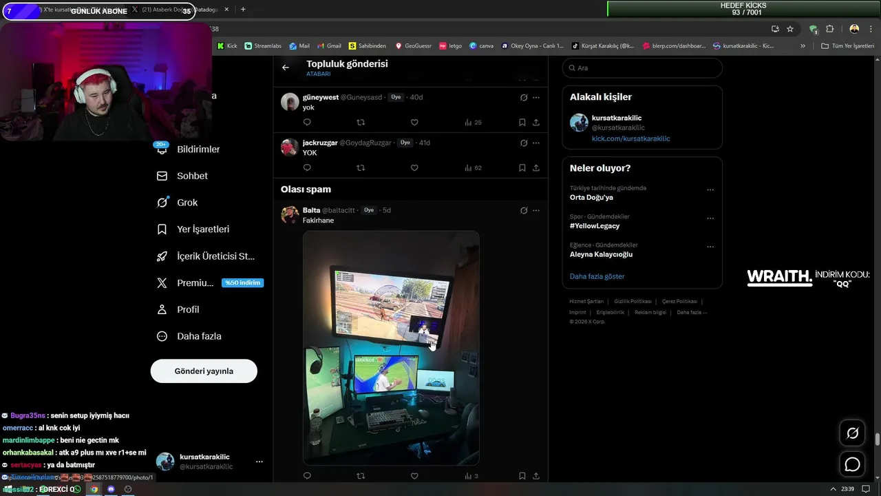Open options for the Orta Doğu'ya trend
This screenshot has height=496, width=881.
(710, 190)
